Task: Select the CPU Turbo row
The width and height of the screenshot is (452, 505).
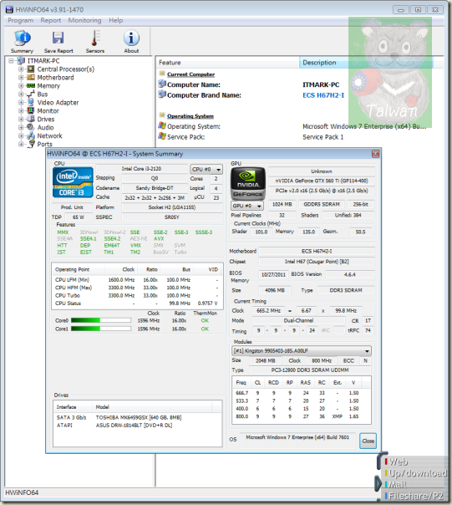Action: pyautogui.click(x=137, y=295)
